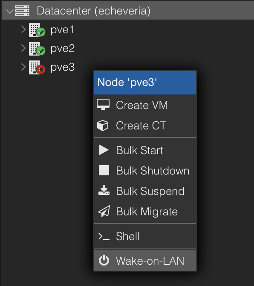Click the download icon for Bulk Suspend
This screenshot has height=286, width=254.
[x=104, y=190]
